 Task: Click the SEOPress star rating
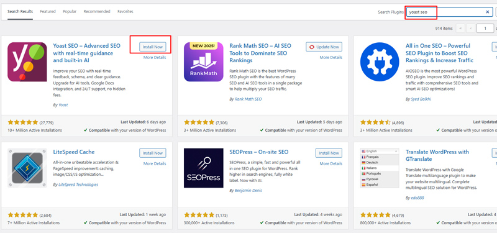(199, 215)
